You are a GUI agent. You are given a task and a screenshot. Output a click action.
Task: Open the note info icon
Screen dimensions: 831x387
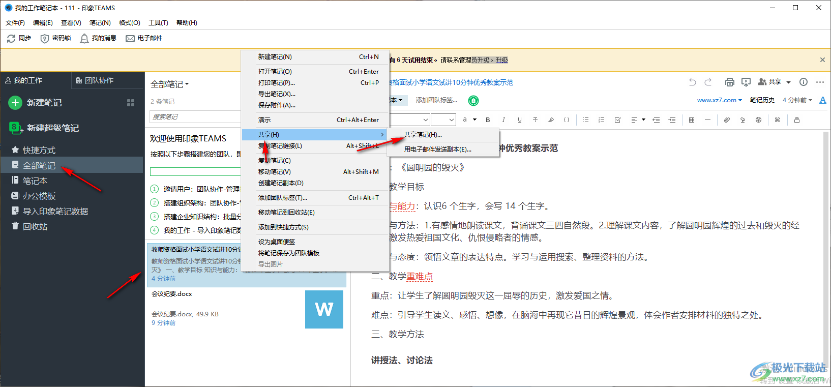[804, 82]
